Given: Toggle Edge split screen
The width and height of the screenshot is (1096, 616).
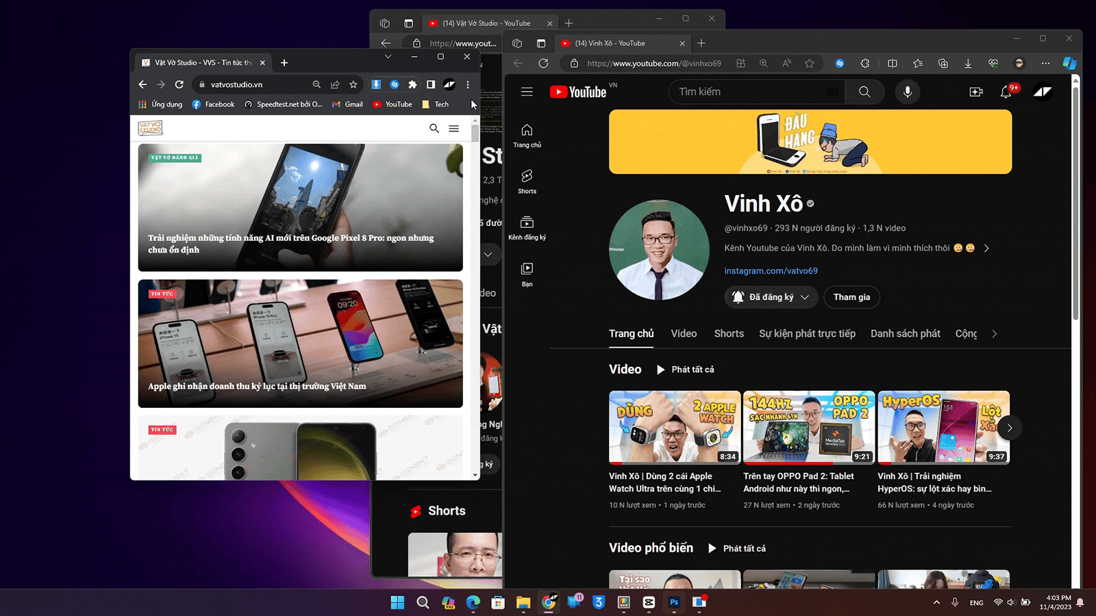Looking at the screenshot, I should click(892, 63).
